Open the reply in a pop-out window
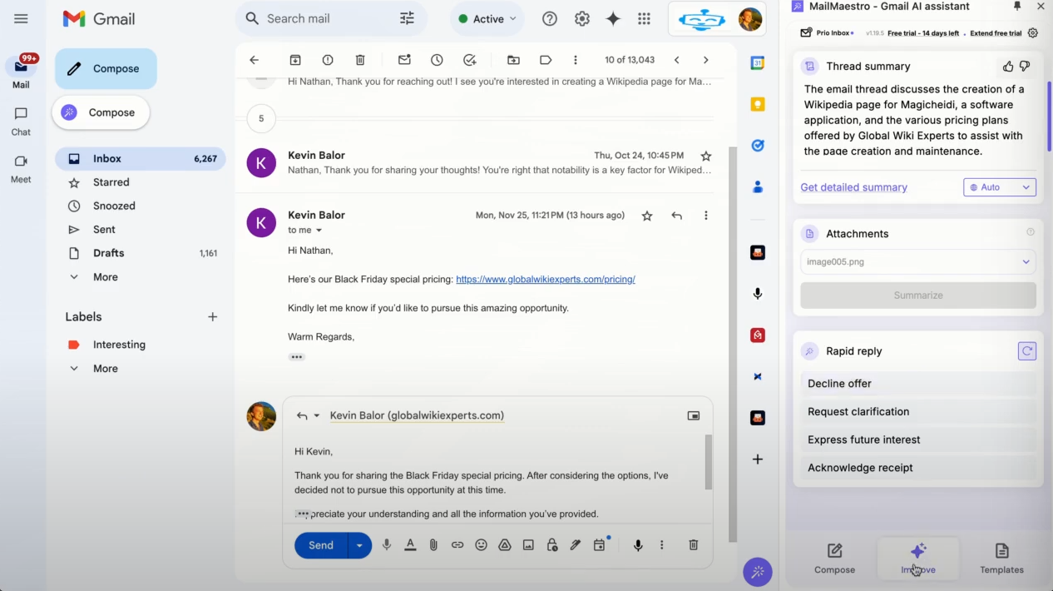This screenshot has width=1053, height=591. [694, 415]
